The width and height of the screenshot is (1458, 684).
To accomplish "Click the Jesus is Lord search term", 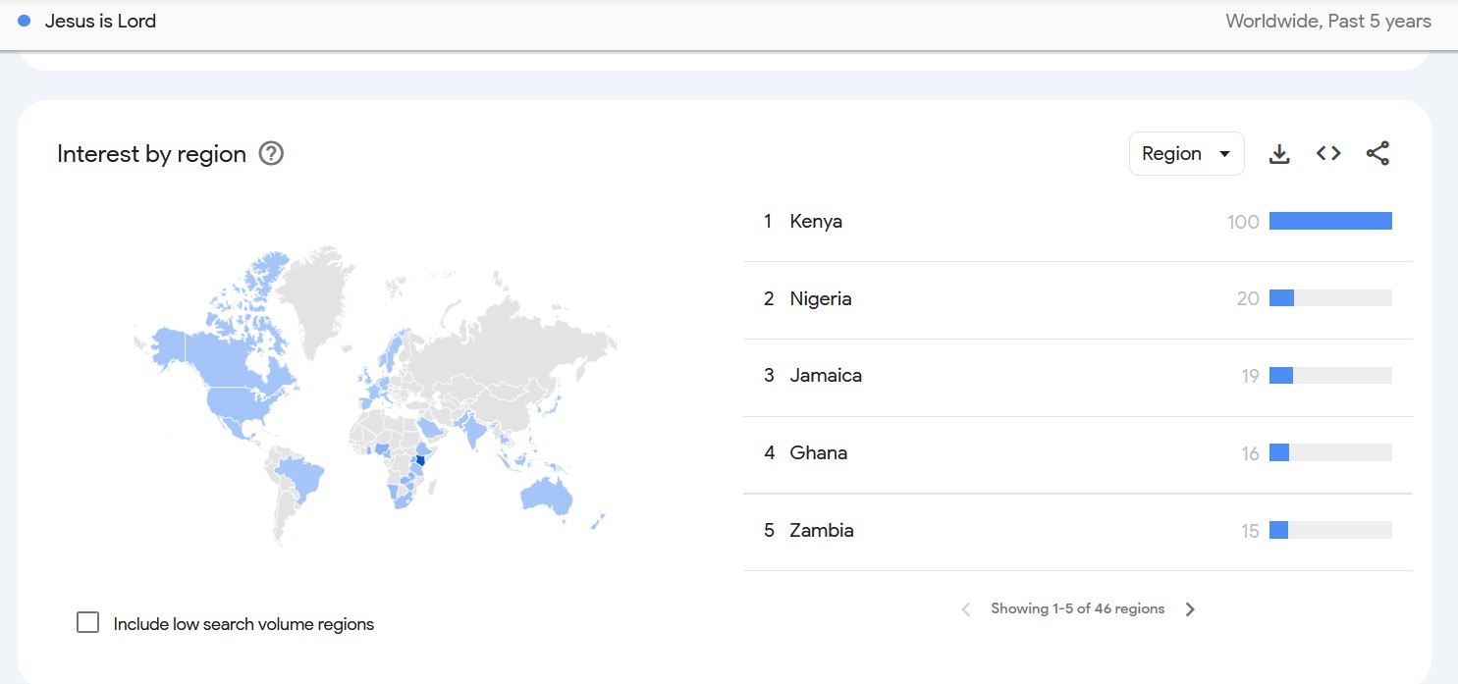I will pyautogui.click(x=100, y=21).
